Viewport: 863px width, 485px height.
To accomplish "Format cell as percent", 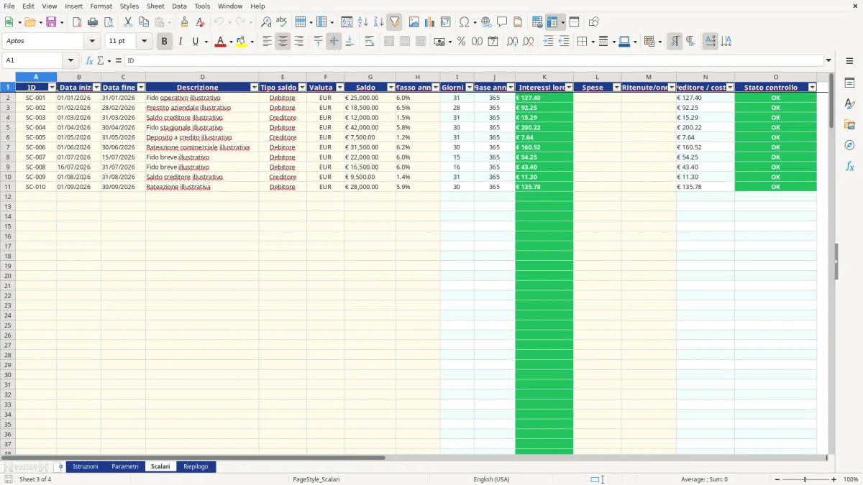I will click(x=461, y=42).
